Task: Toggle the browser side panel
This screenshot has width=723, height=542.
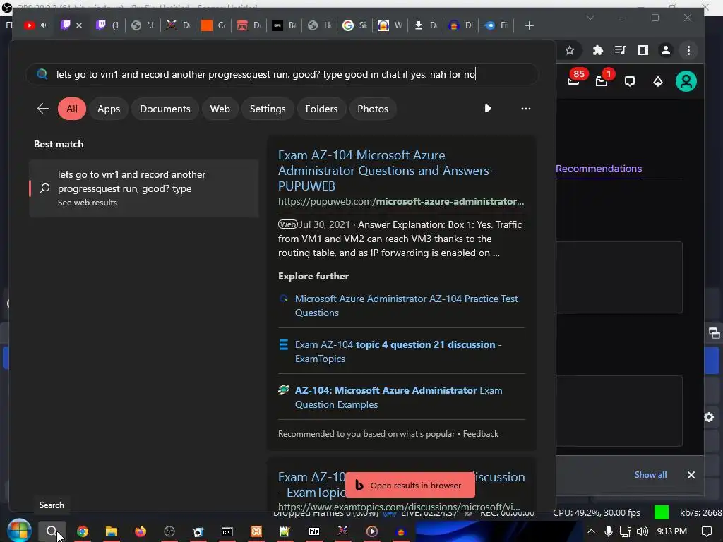Action: click(x=643, y=50)
